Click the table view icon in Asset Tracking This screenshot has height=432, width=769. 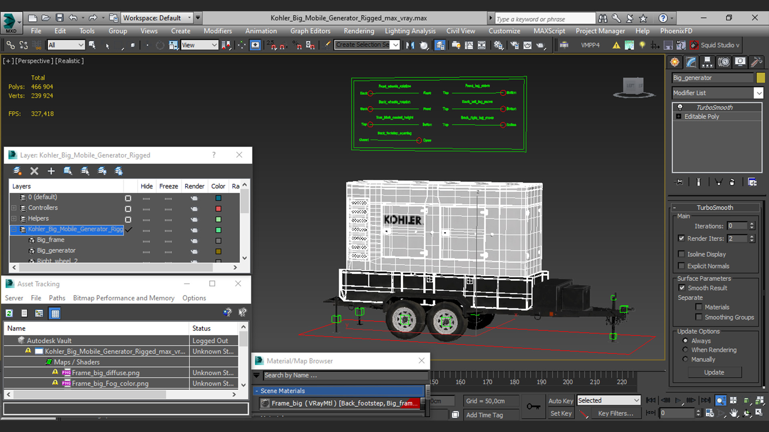[x=55, y=314]
